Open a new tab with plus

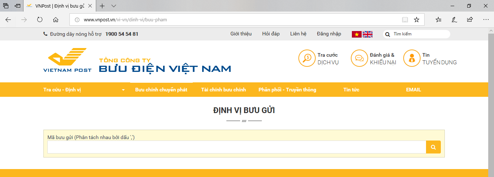pyautogui.click(x=102, y=6)
